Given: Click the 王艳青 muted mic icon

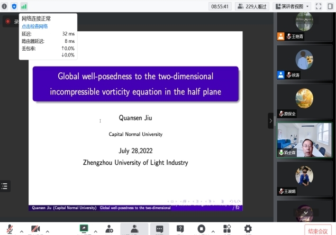Looking at the screenshot, I should tap(289, 36).
